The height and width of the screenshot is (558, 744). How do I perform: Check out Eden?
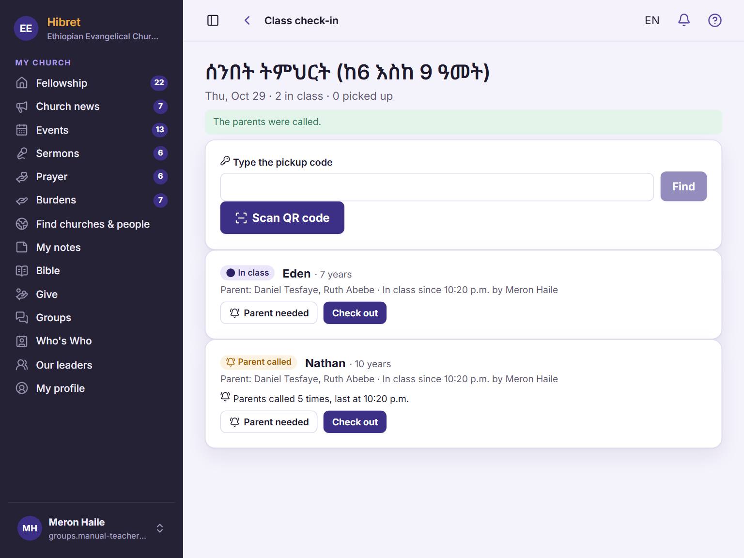point(355,313)
